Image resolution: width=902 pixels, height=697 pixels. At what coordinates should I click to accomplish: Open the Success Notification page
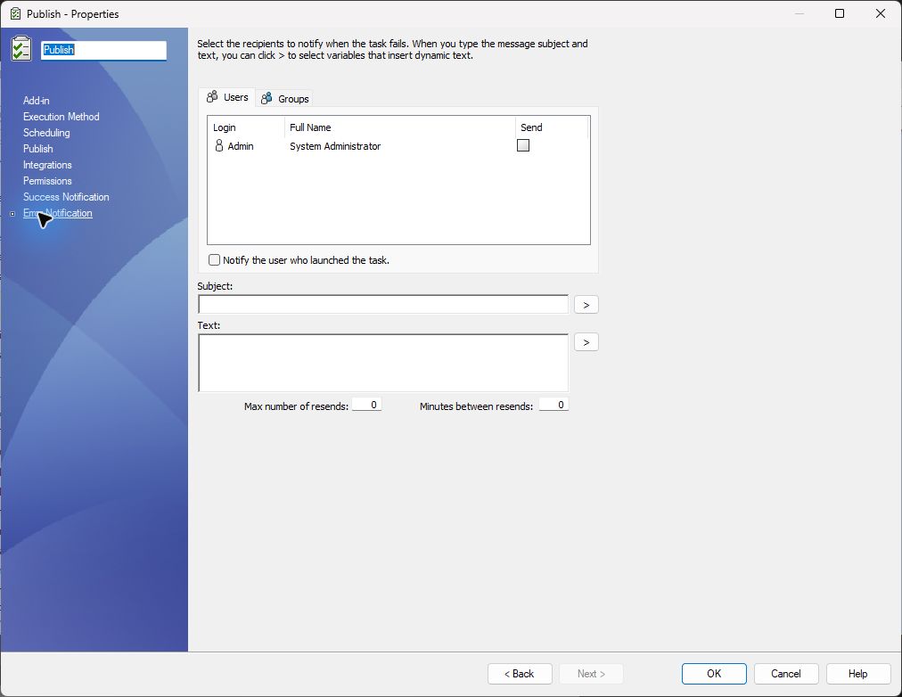66,197
